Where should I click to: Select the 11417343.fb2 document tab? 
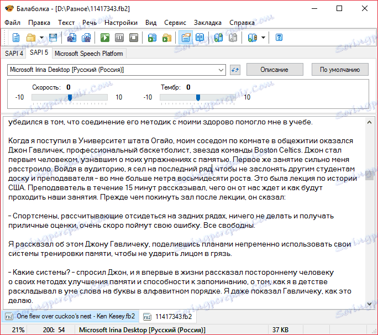coord(168,316)
